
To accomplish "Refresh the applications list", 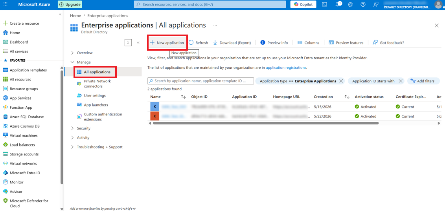I will (x=199, y=43).
